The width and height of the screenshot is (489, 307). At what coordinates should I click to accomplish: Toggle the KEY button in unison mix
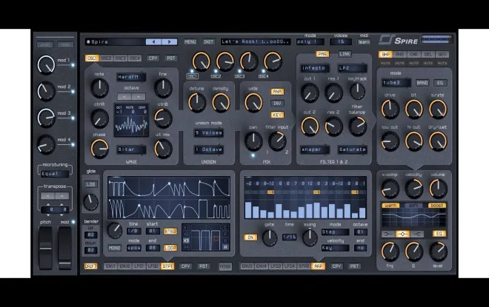pos(277,115)
